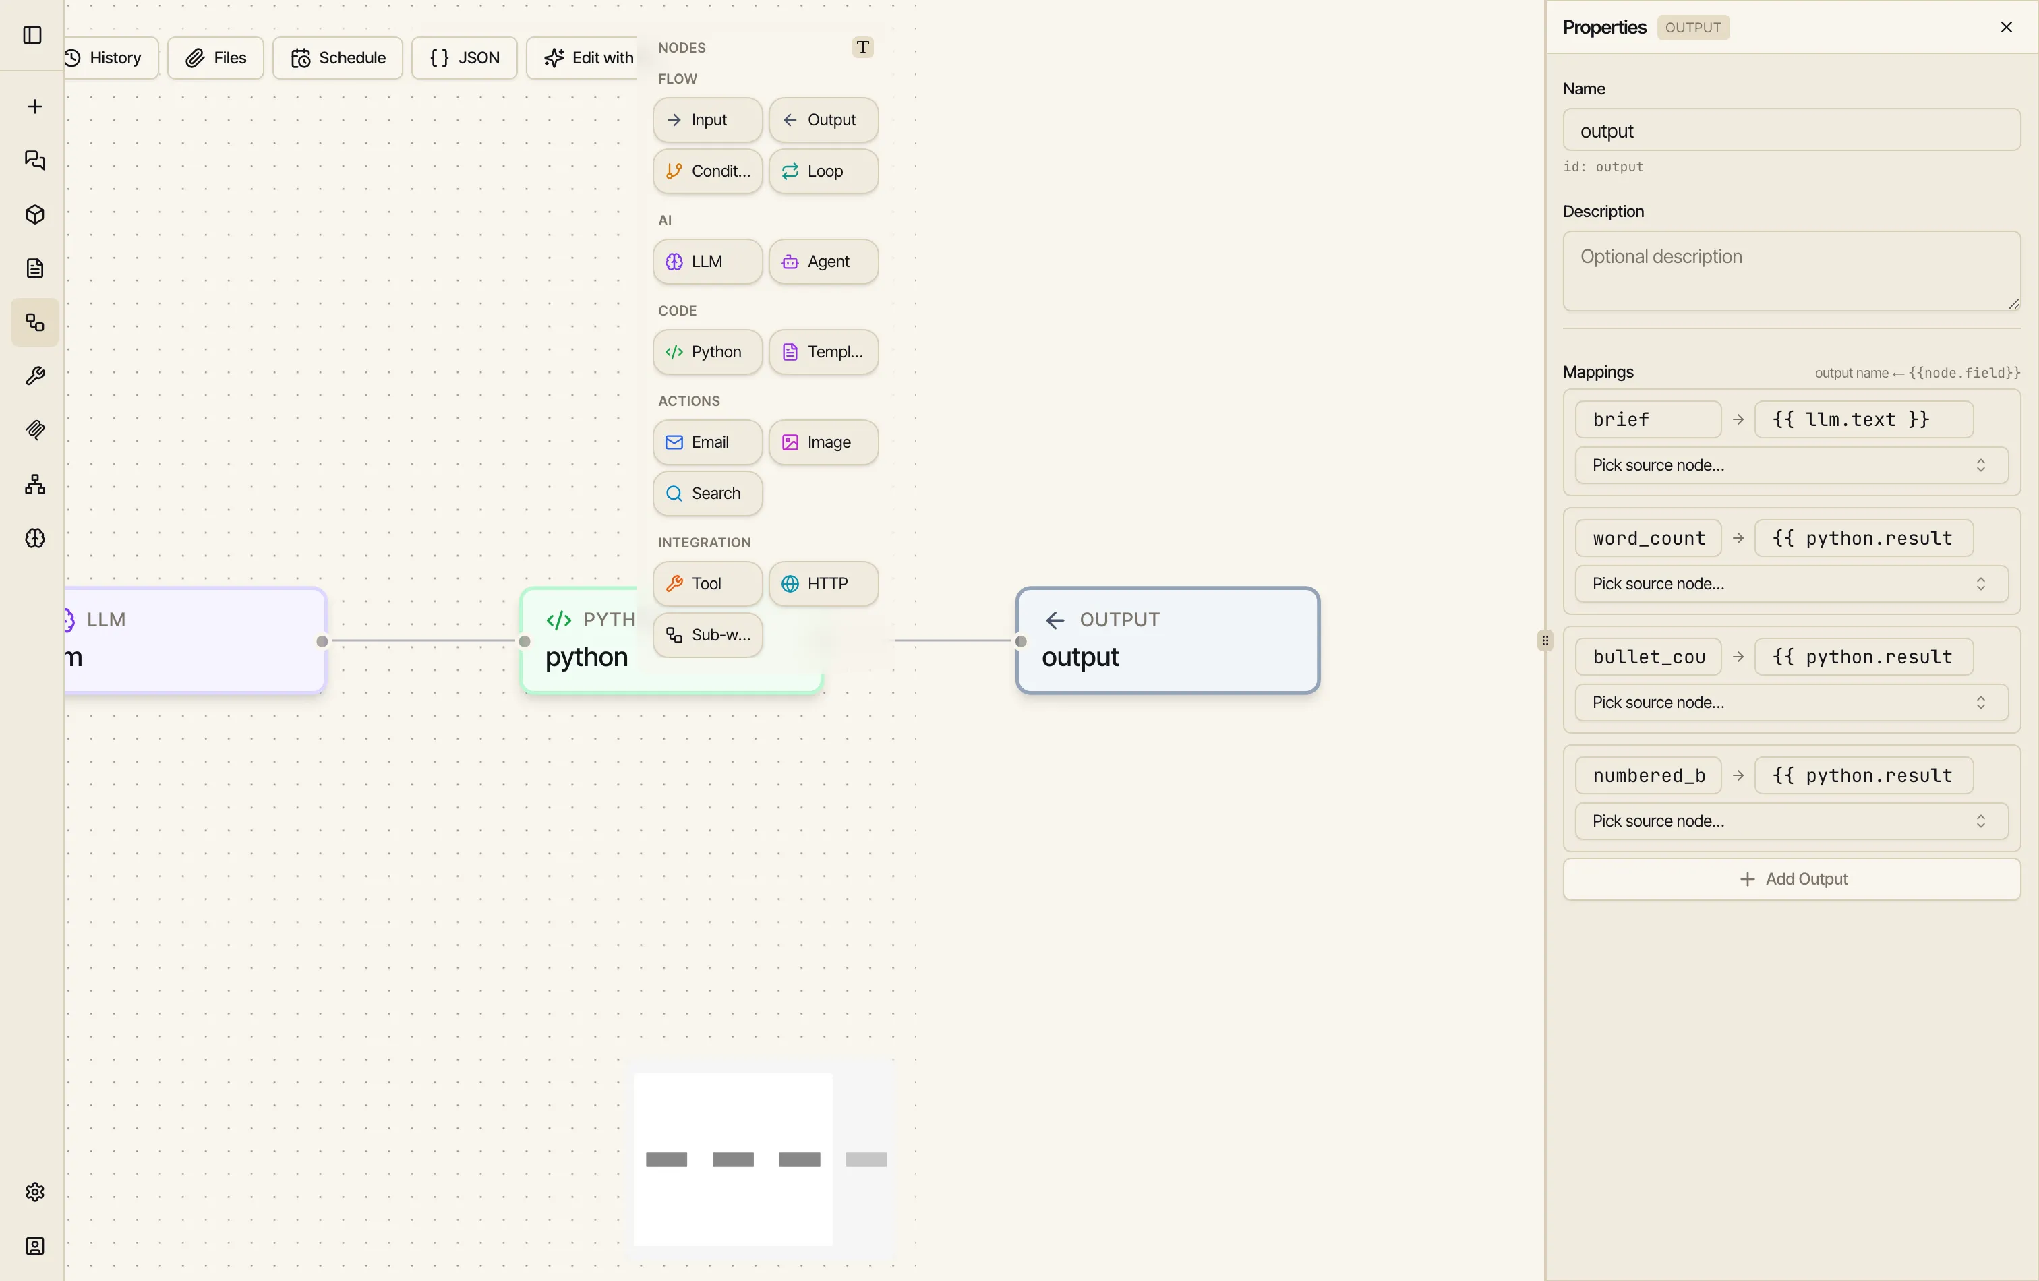Click the python node's left connection handle
The height and width of the screenshot is (1281, 2039).
point(524,642)
